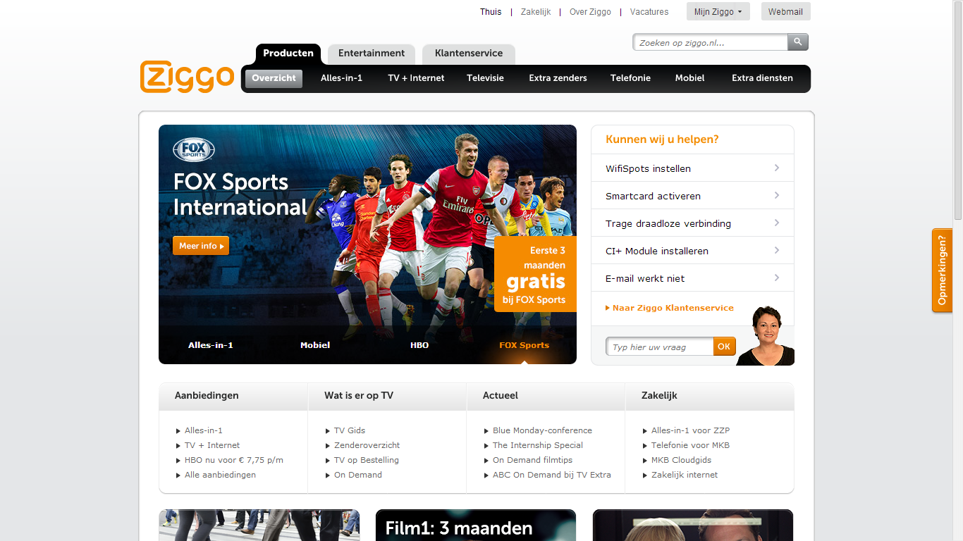The width and height of the screenshot is (963, 541).
Task: Show the Alles-in-1 banner slide
Action: [x=210, y=345]
